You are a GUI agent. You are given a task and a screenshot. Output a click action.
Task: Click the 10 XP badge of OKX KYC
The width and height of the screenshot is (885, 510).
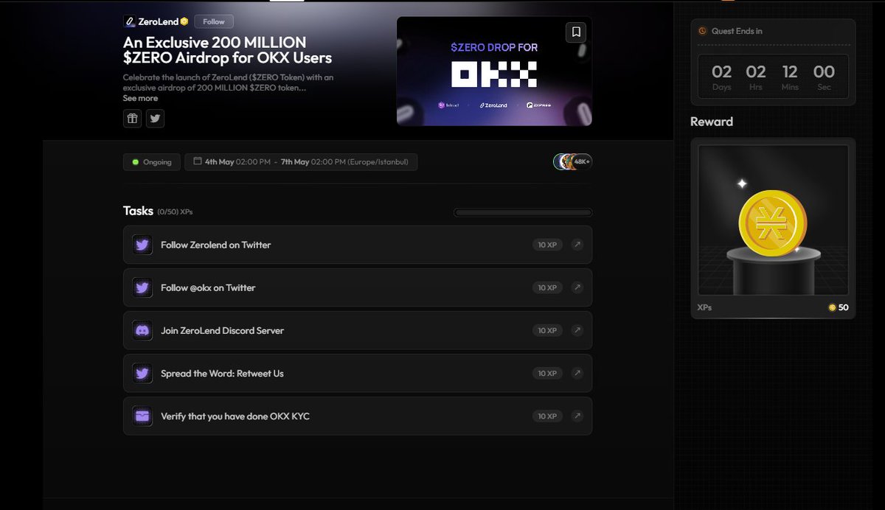pos(547,416)
